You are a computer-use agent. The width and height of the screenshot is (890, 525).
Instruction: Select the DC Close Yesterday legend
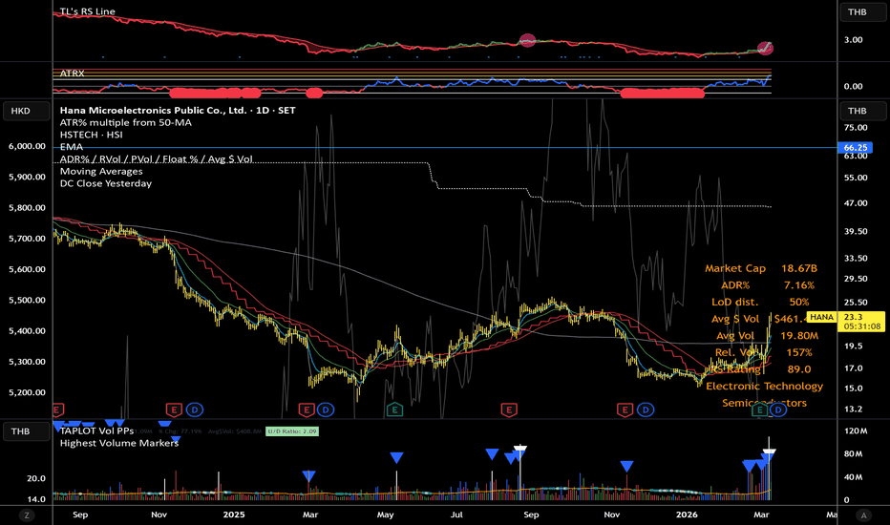click(x=106, y=183)
